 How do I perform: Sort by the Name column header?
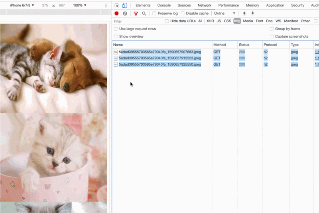(162, 45)
